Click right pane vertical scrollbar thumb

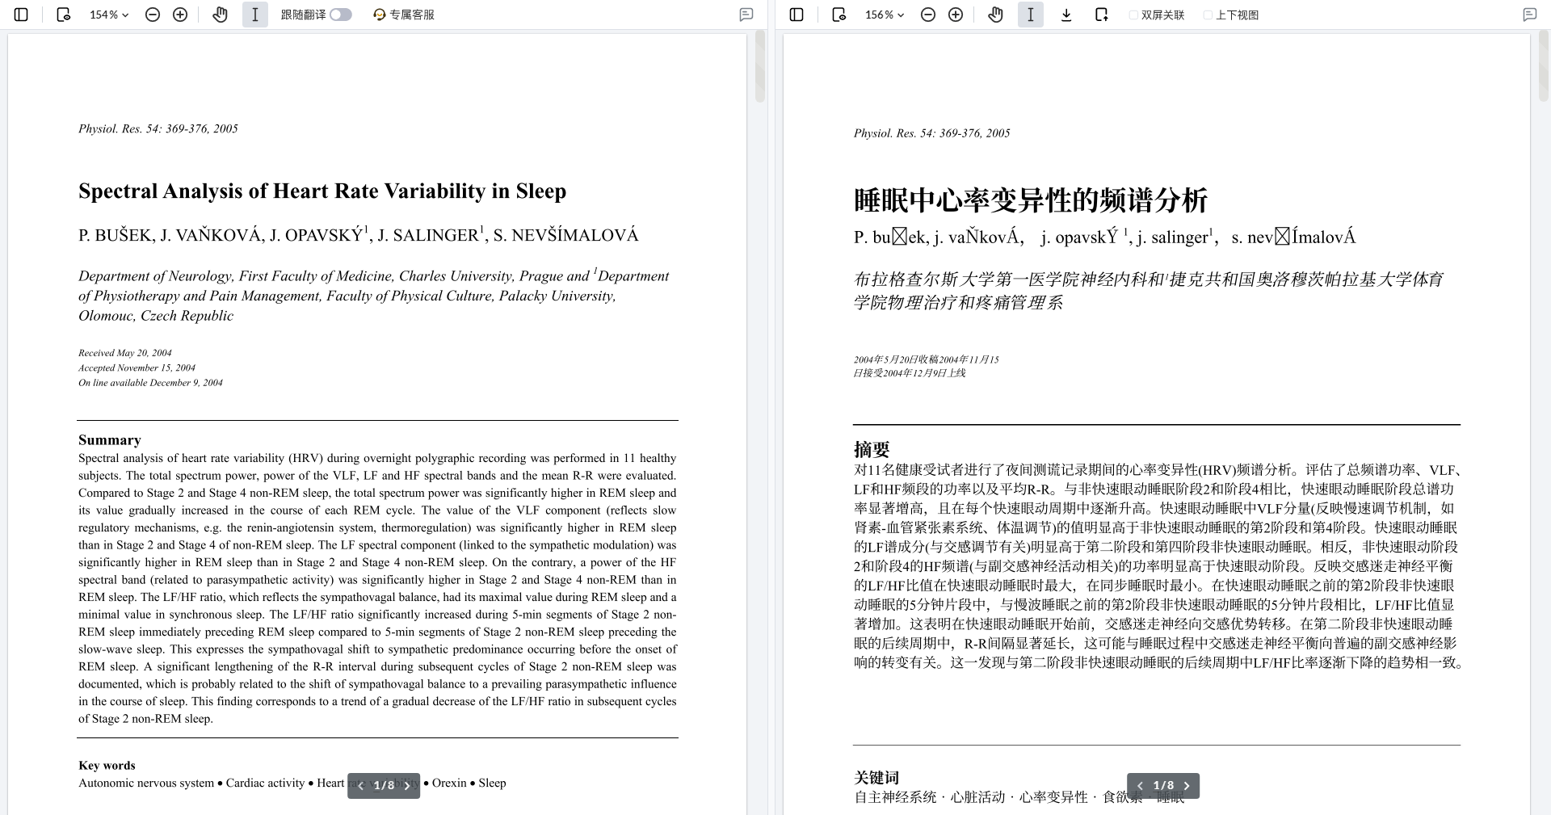tap(1545, 66)
